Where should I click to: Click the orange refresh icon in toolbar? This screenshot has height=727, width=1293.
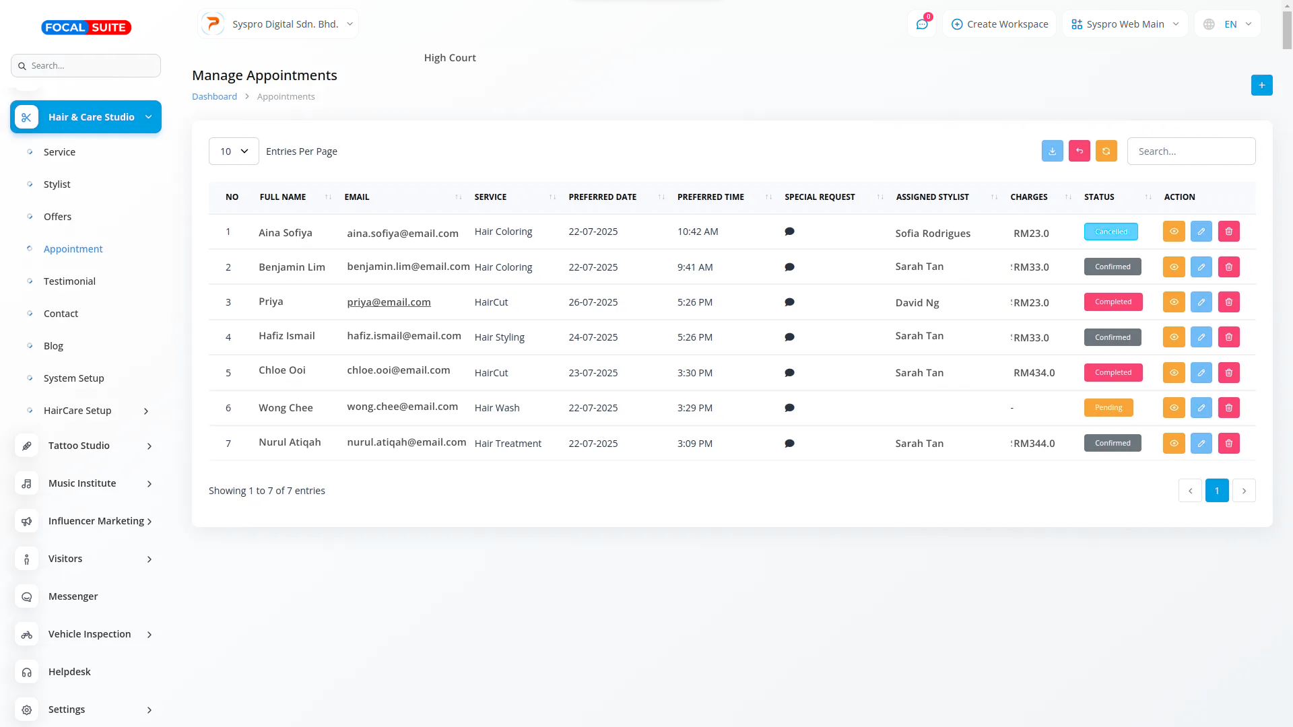pyautogui.click(x=1106, y=151)
